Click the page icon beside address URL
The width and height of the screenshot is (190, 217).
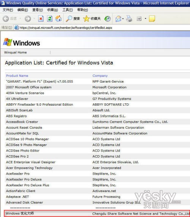[x=16, y=27]
